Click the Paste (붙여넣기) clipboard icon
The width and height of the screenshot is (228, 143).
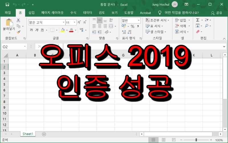click(9, 23)
